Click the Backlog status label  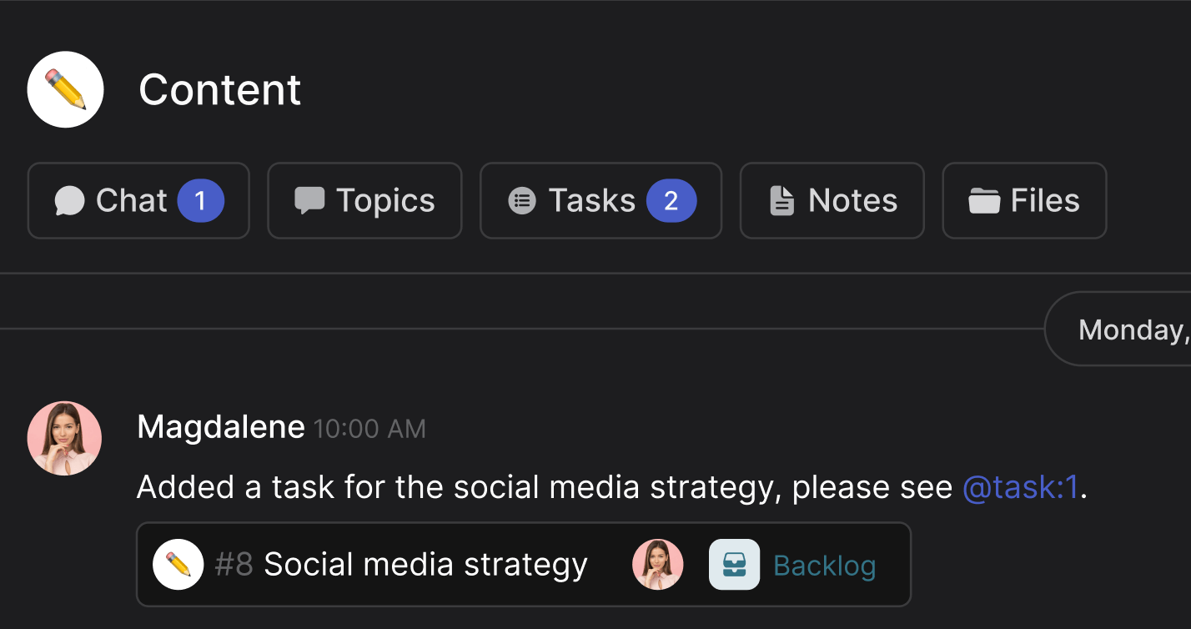(x=824, y=564)
